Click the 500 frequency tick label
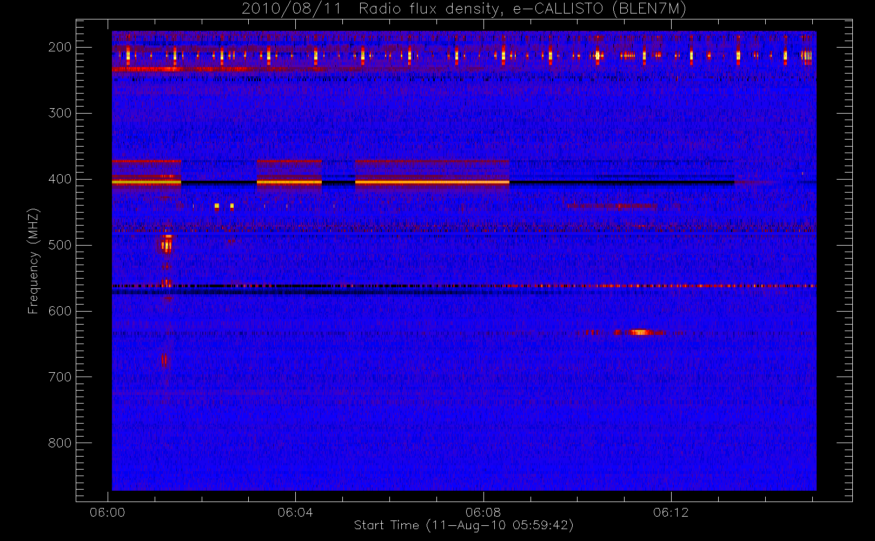875x541 pixels. 60,245
